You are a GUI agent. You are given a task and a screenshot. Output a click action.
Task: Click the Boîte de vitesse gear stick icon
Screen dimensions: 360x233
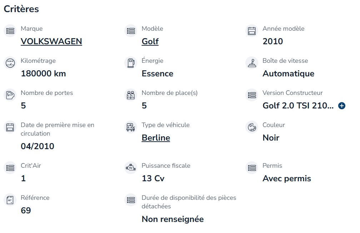pos(252,63)
